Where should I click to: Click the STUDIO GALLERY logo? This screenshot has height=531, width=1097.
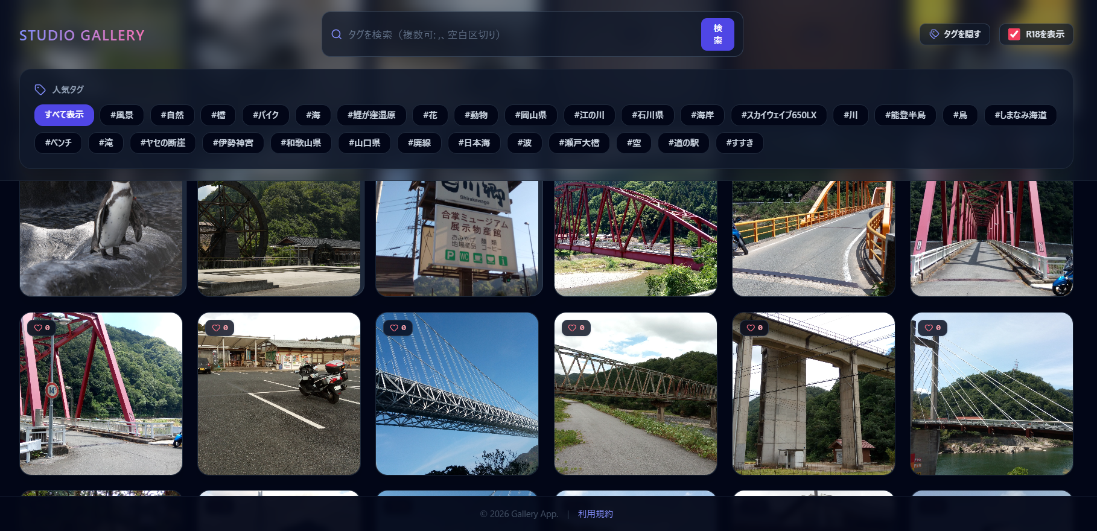coord(82,35)
